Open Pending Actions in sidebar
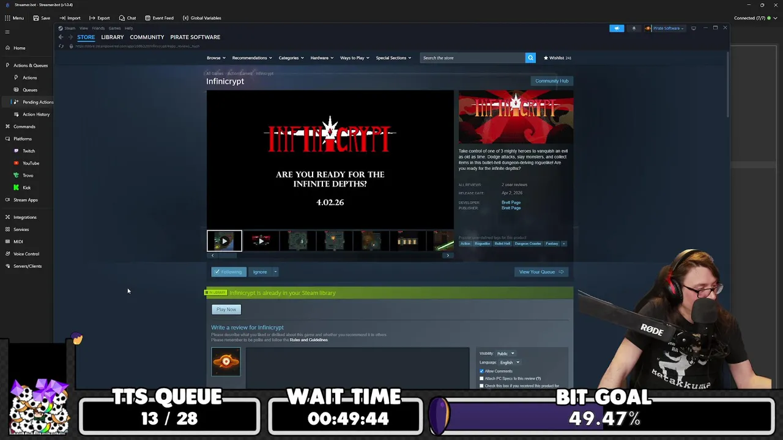The image size is (783, 440). click(x=38, y=102)
